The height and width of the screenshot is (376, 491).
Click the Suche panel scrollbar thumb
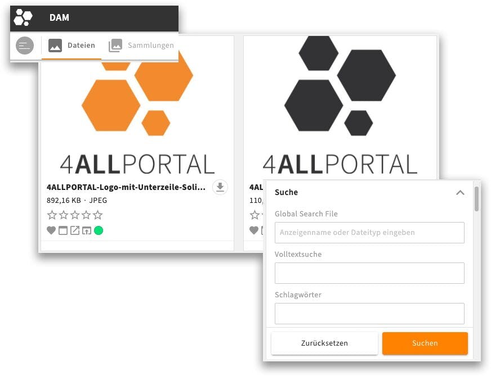tap(476, 199)
